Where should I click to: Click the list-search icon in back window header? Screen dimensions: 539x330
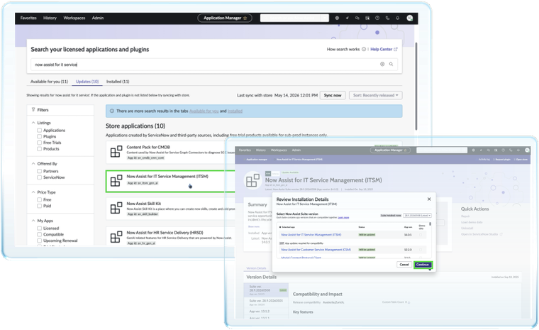point(367,18)
